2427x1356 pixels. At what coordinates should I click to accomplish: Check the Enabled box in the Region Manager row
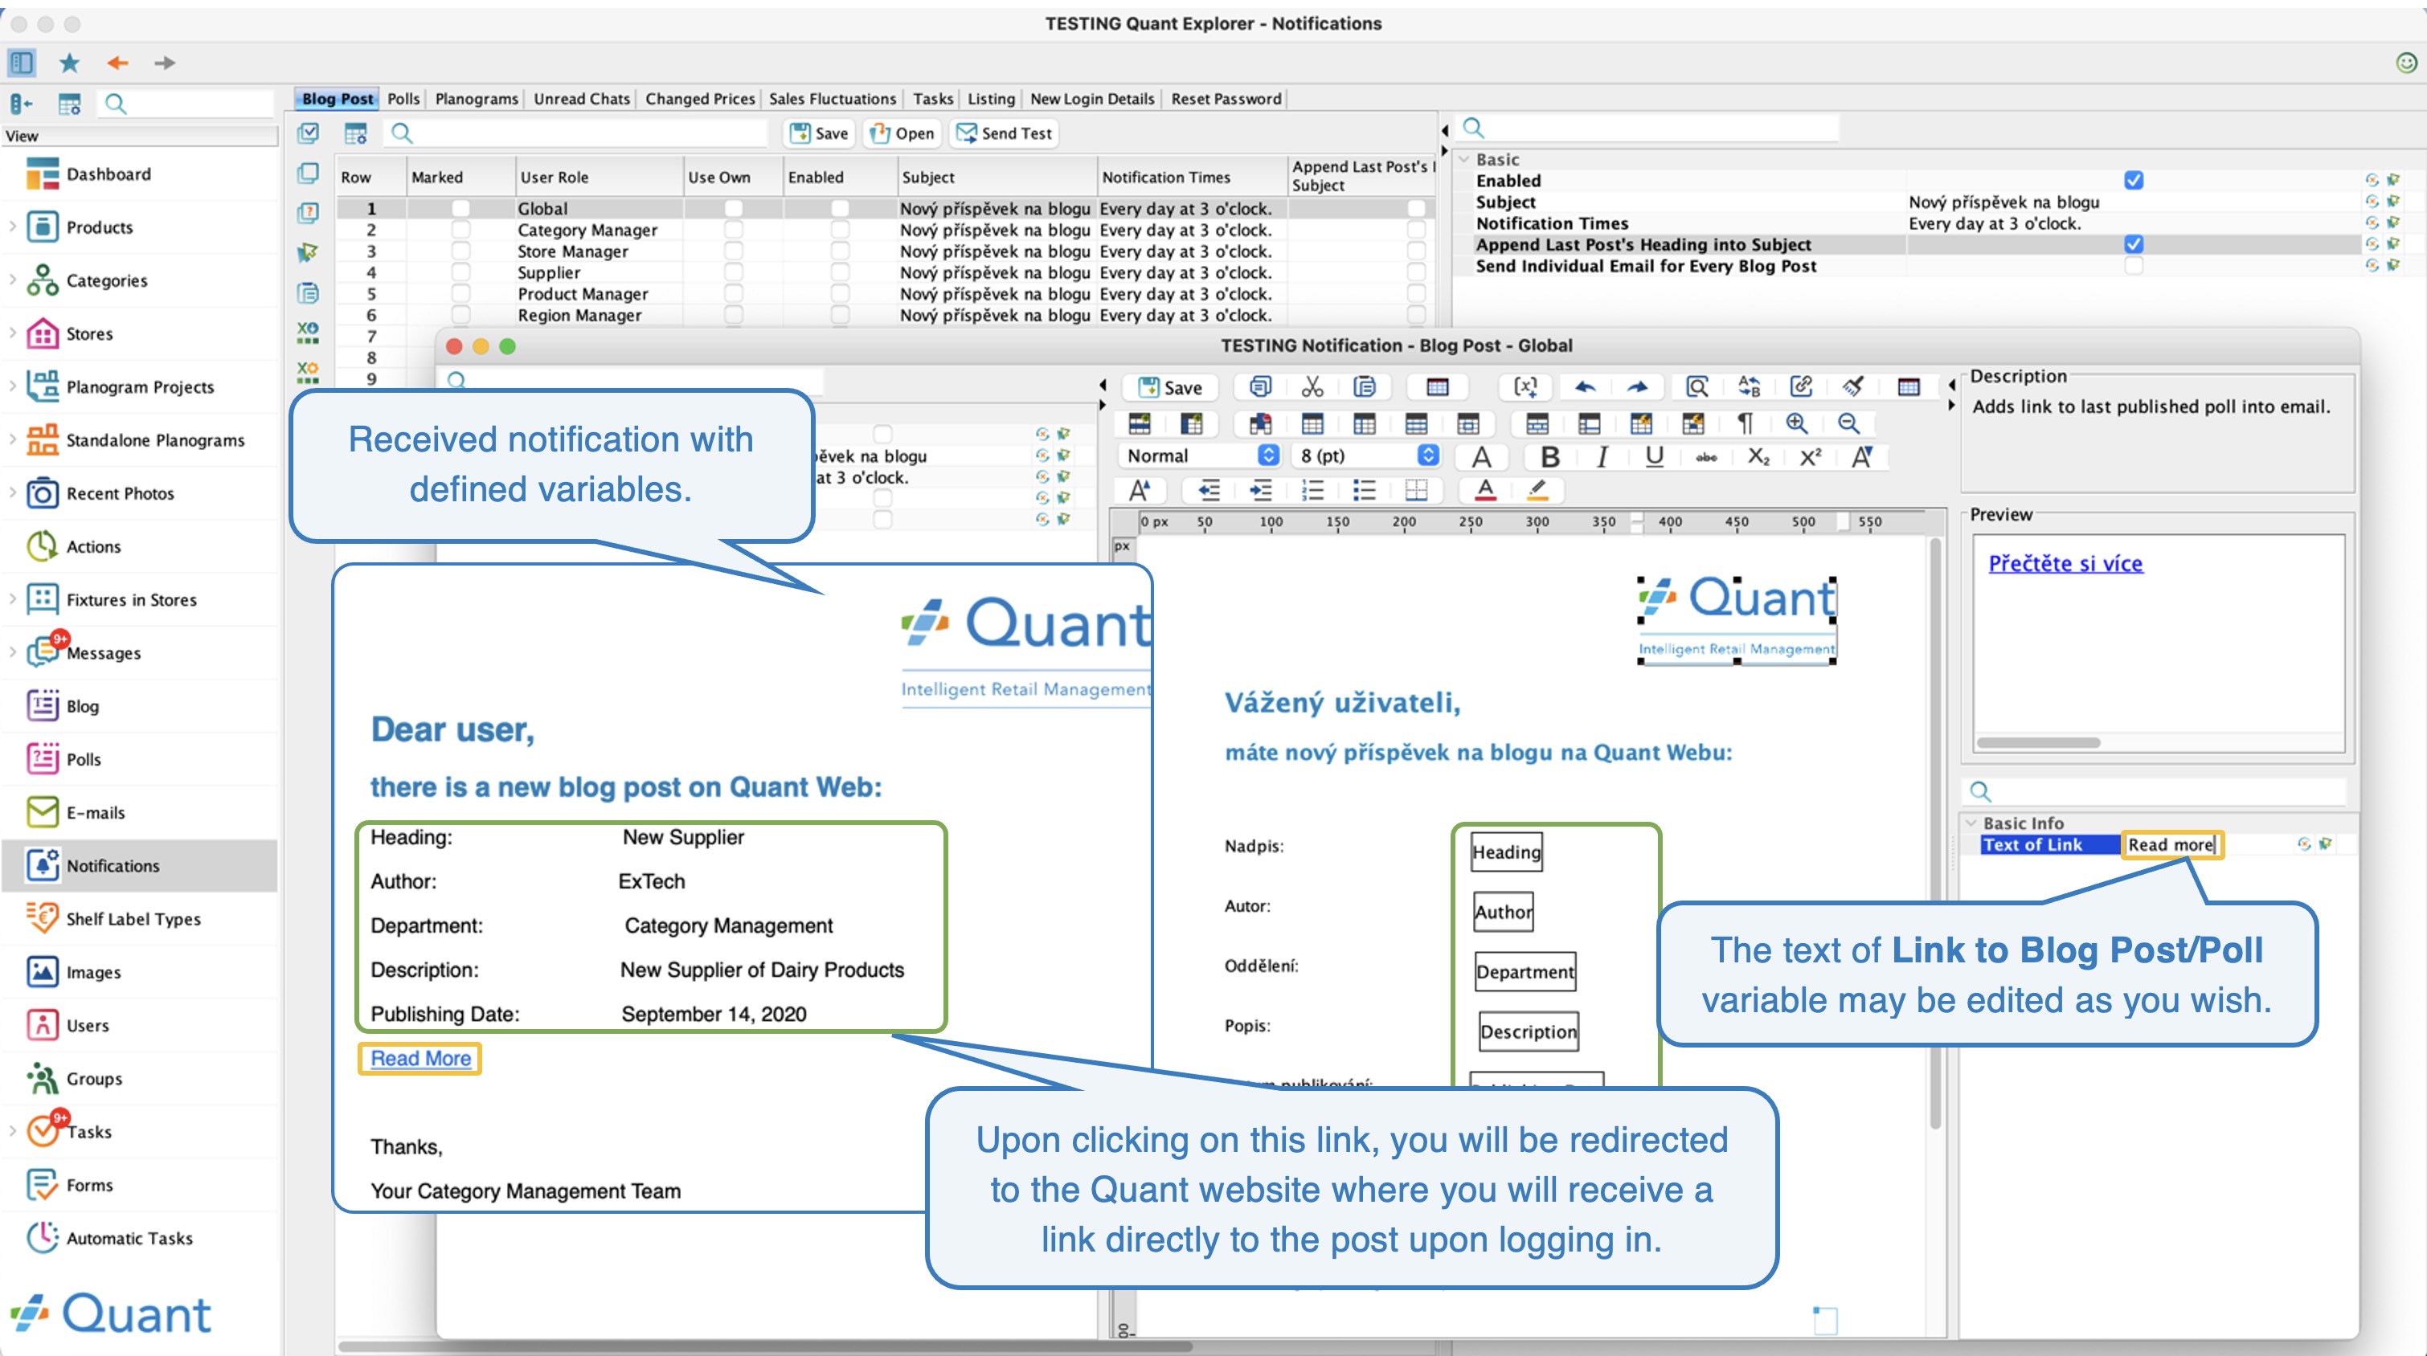[x=840, y=315]
